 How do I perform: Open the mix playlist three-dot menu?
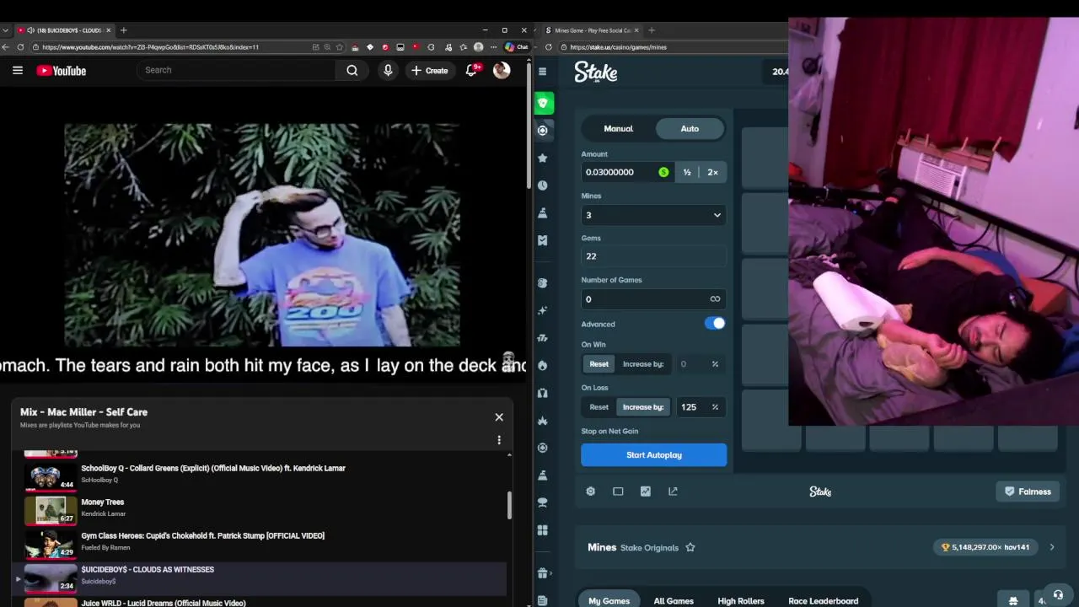click(499, 440)
